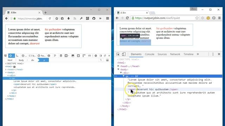Click search icon in Firefox inspector

(x=101, y=60)
